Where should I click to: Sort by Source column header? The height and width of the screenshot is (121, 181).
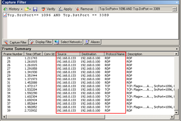click(x=68, y=54)
